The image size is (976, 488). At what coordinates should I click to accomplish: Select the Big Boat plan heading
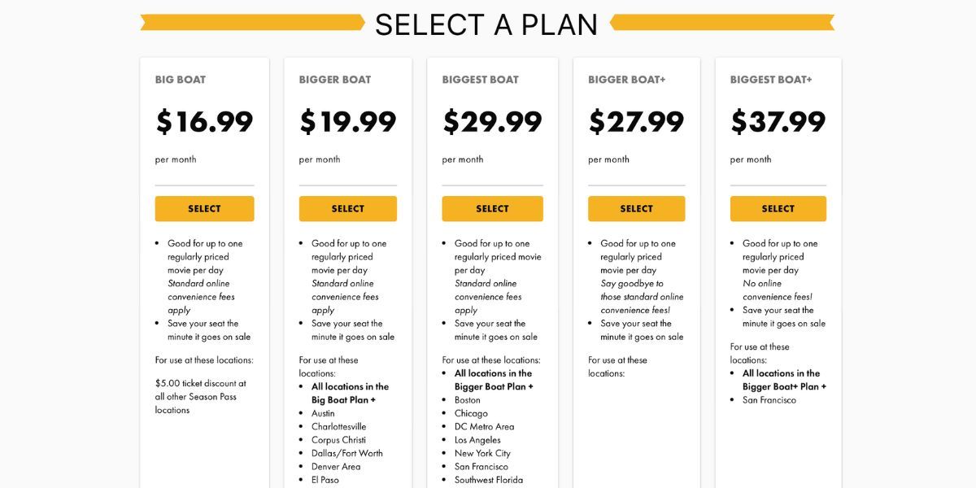[181, 79]
